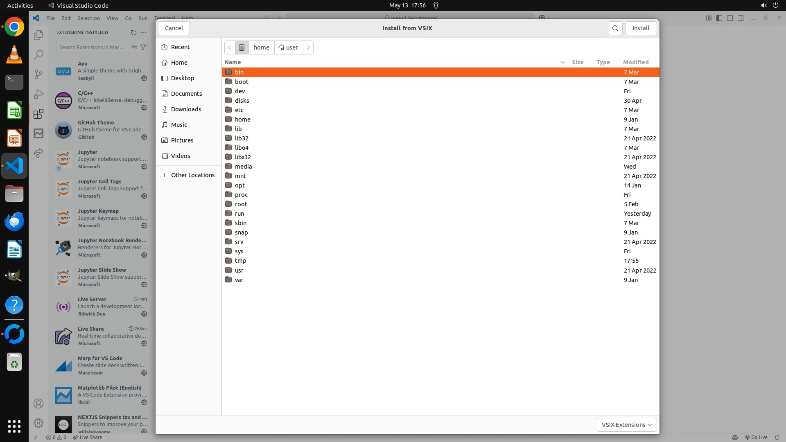Open the search in file dialog
The height and width of the screenshot is (442, 786).
615,28
